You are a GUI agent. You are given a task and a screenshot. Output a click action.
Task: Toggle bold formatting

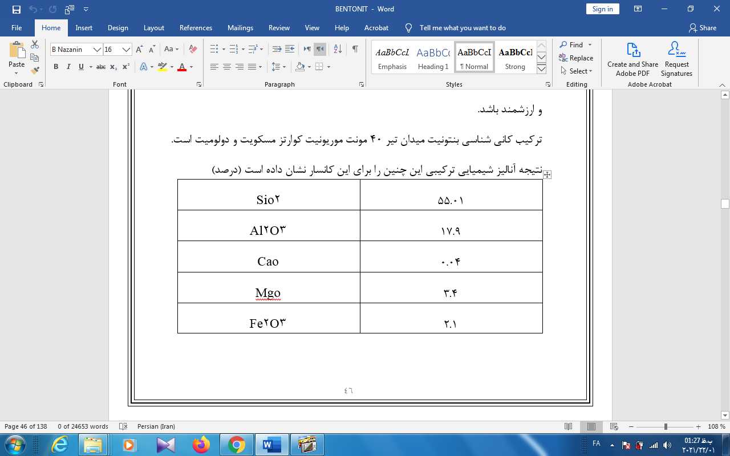(x=56, y=67)
